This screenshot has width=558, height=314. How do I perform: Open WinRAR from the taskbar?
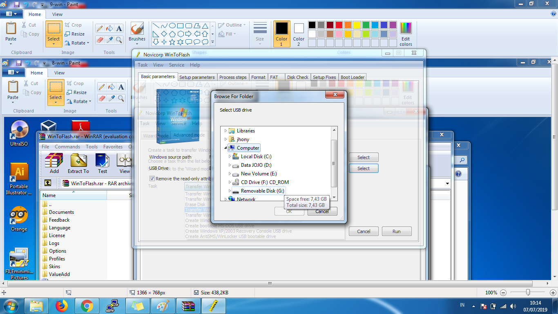(x=188, y=306)
